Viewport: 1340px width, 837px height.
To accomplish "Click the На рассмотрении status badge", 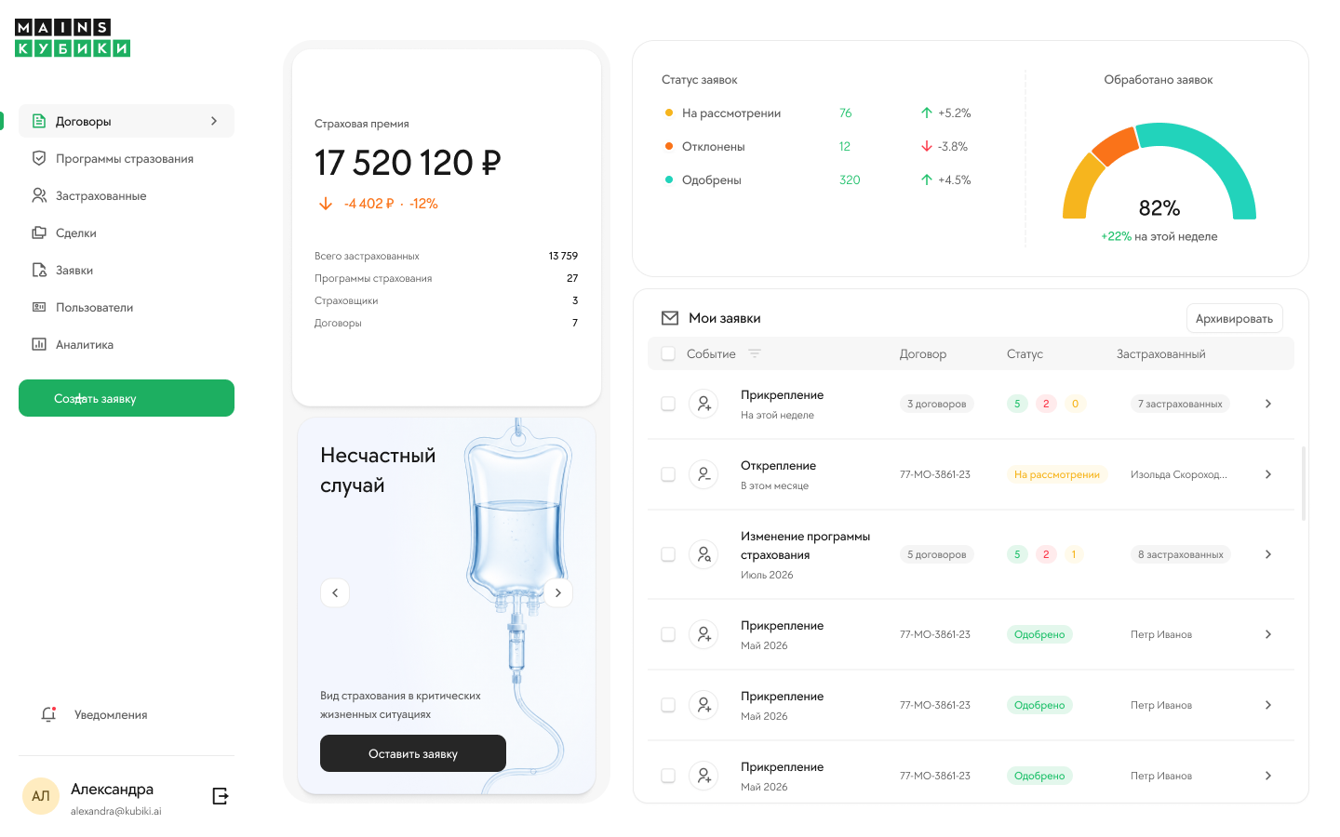I will pos(1057,474).
